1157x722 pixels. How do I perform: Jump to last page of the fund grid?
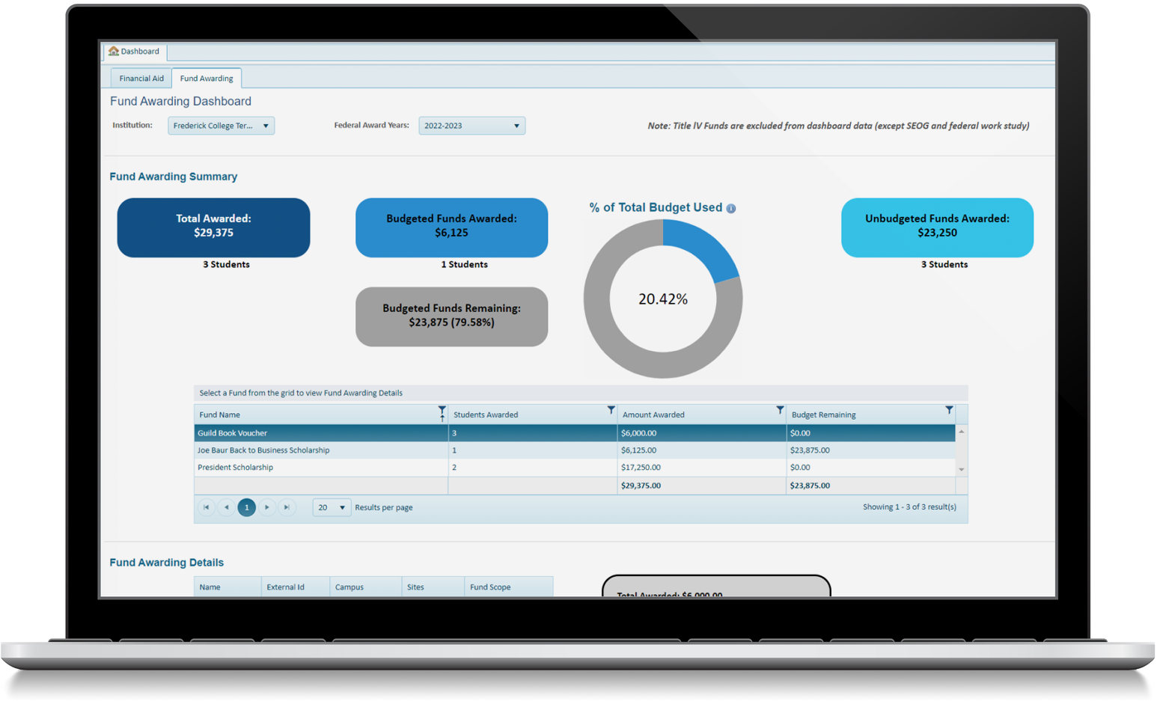click(x=287, y=507)
